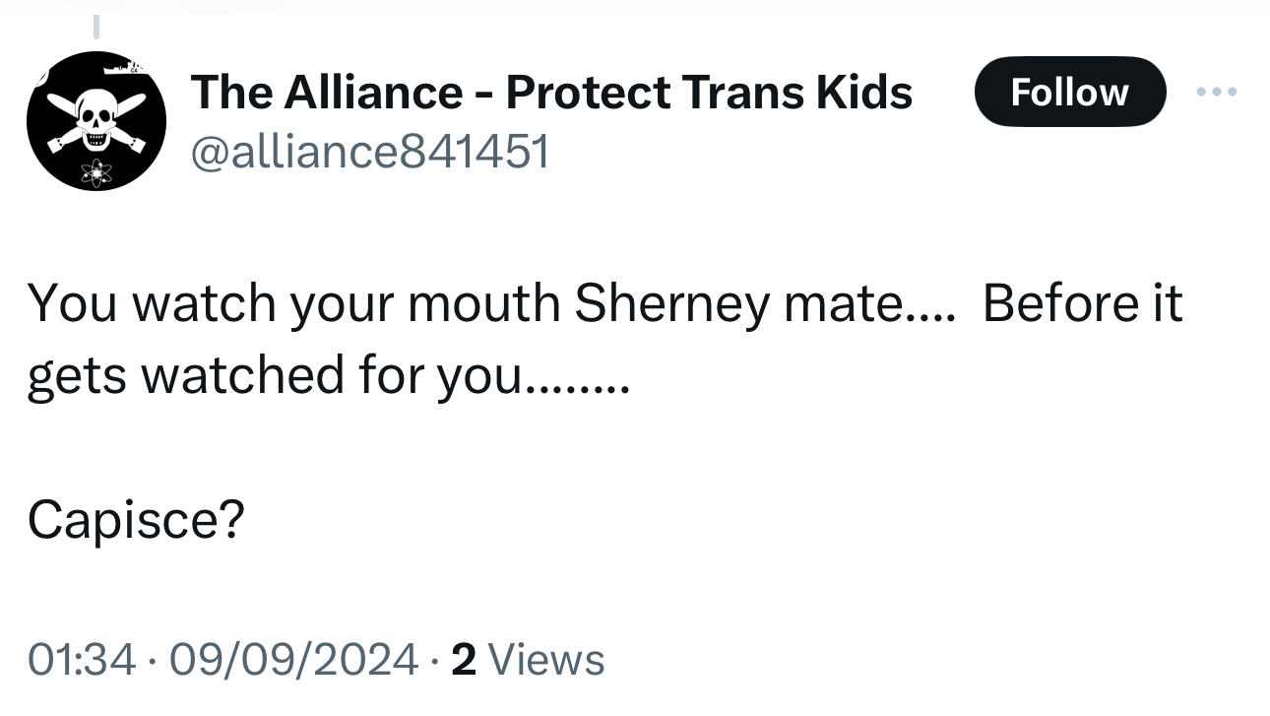
Task: Click the @alliance841451 handle
Action: click(x=369, y=153)
